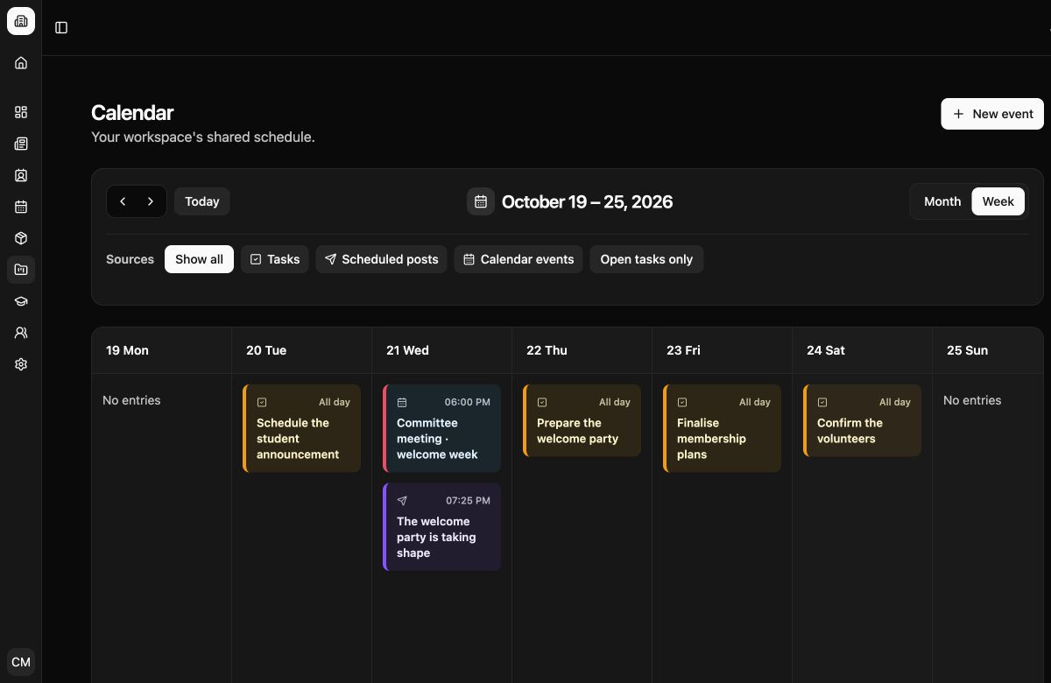Open the CM user avatar
Screen dimensions: 1051x683
pos(21,662)
